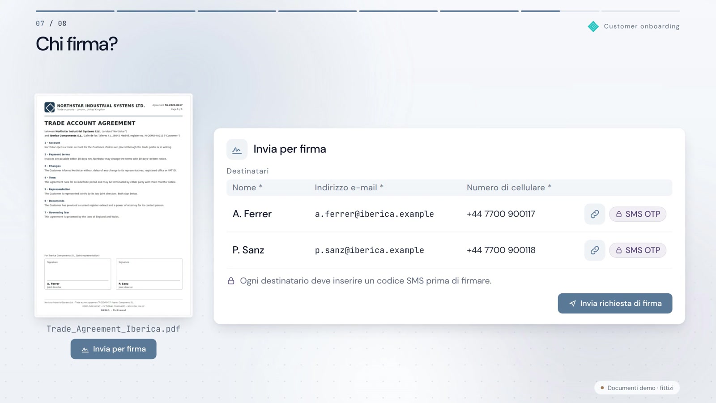This screenshot has height=403, width=716.
Task: Click the first progress bar segment
Action: (x=75, y=11)
